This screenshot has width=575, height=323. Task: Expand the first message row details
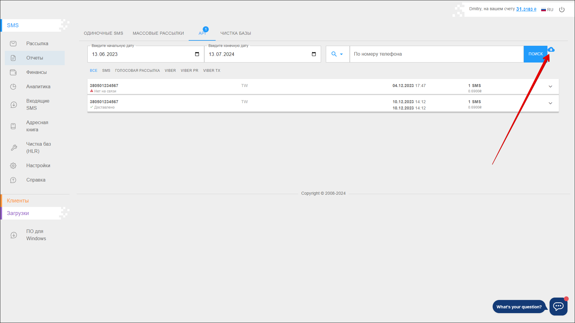click(550, 86)
